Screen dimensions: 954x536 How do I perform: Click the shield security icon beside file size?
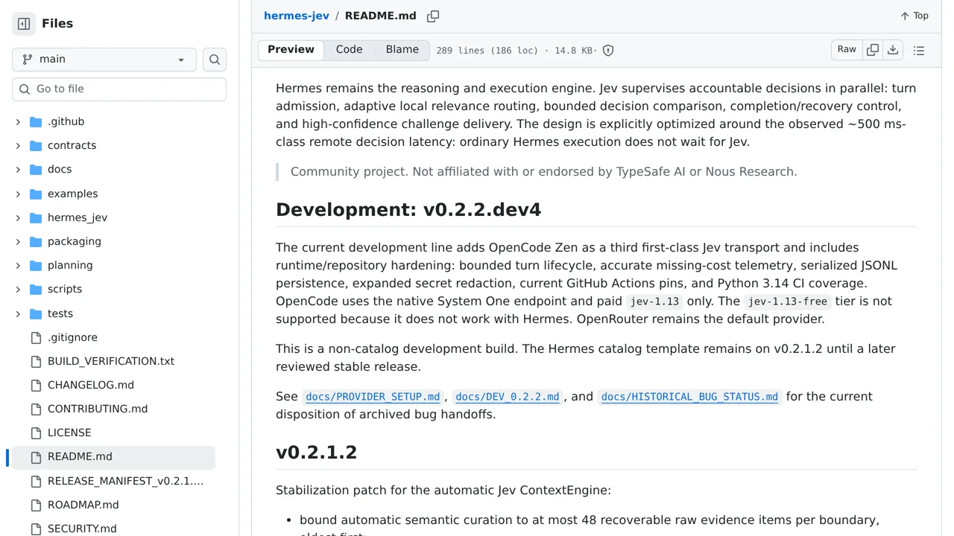(608, 51)
